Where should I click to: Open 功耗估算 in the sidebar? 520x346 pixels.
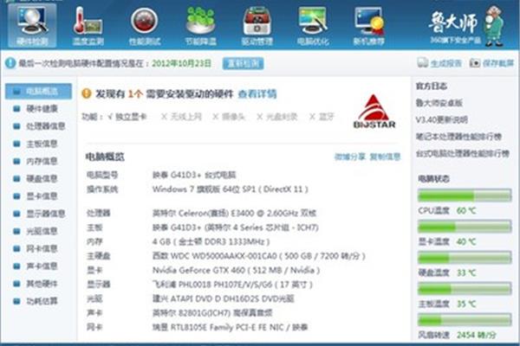click(x=42, y=301)
